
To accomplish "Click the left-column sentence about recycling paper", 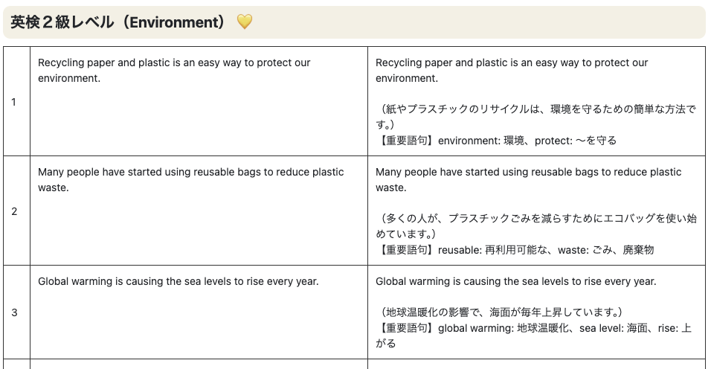I will point(174,70).
